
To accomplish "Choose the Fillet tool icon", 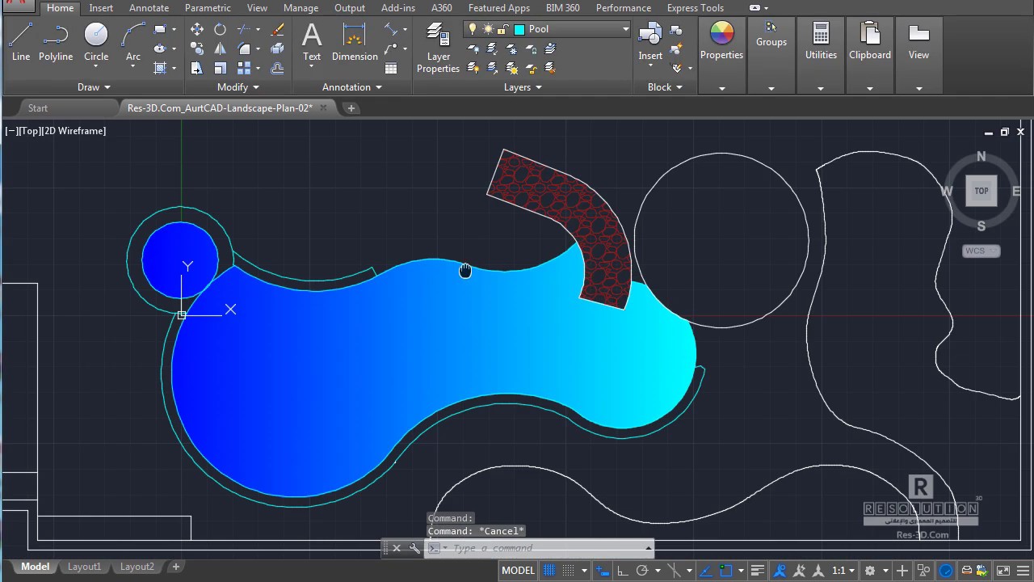I will (244, 48).
